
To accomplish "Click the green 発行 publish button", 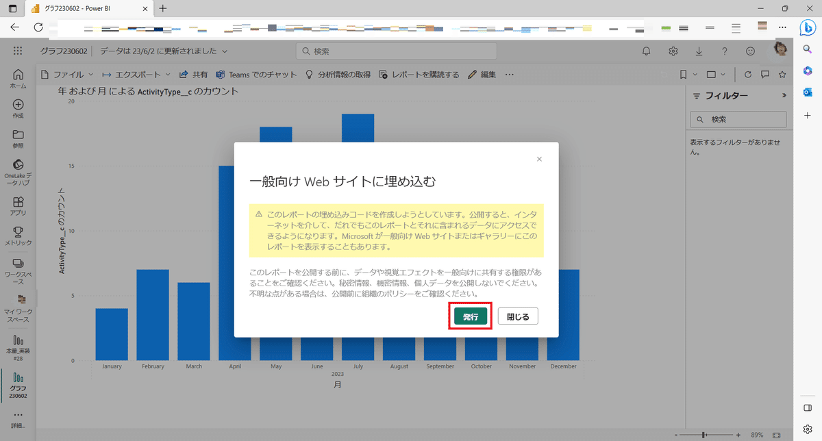I will 470,316.
